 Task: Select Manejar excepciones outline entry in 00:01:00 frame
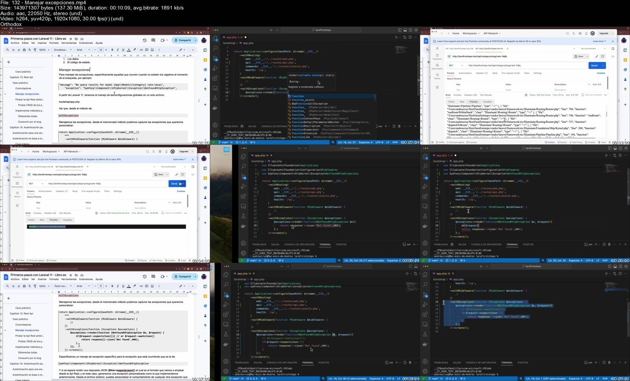(x=27, y=94)
